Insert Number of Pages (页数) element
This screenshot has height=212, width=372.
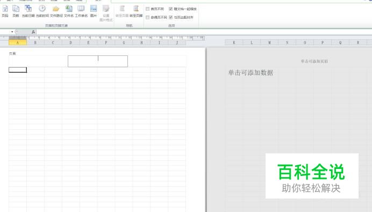click(x=16, y=11)
